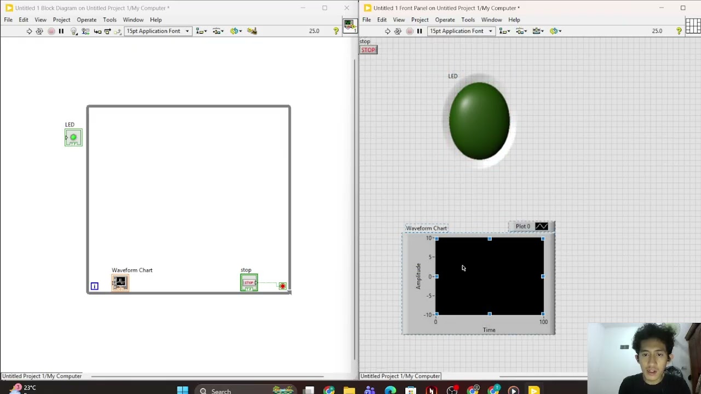701x394 pixels.
Task: Click the loop condition stop terminal
Action: point(283,286)
